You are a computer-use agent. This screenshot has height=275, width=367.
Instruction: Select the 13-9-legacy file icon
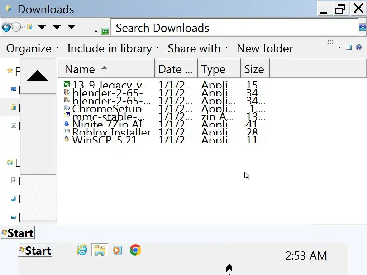pyautogui.click(x=67, y=84)
